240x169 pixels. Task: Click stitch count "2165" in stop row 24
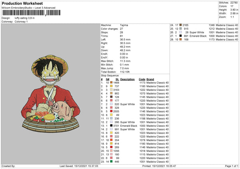click(186, 25)
